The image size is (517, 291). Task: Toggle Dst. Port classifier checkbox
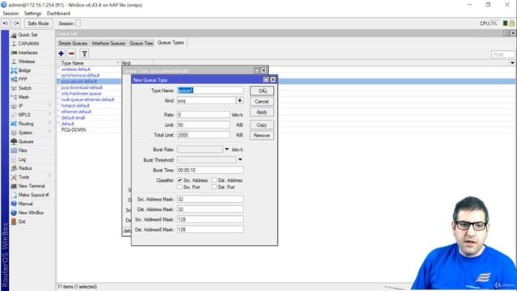click(214, 187)
